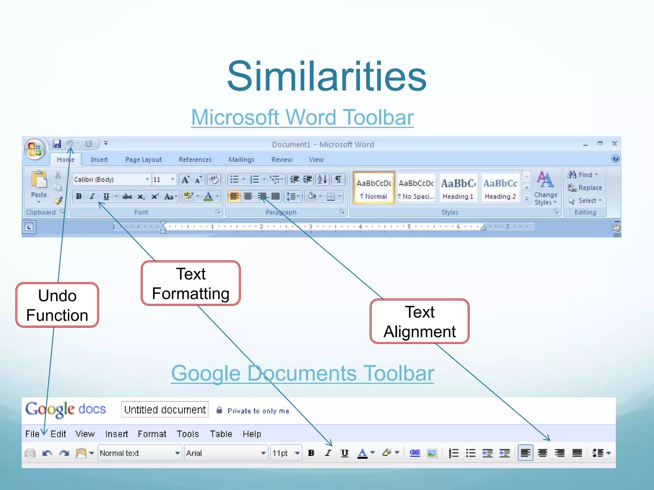Screen dimensions: 654x490
Task: Click the Office button in Word
Action: click(34, 149)
